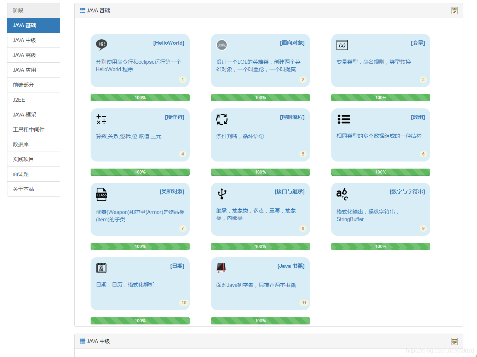This screenshot has height=357, width=477.
Task: Click the date calendar icon
Action: (x=102, y=268)
